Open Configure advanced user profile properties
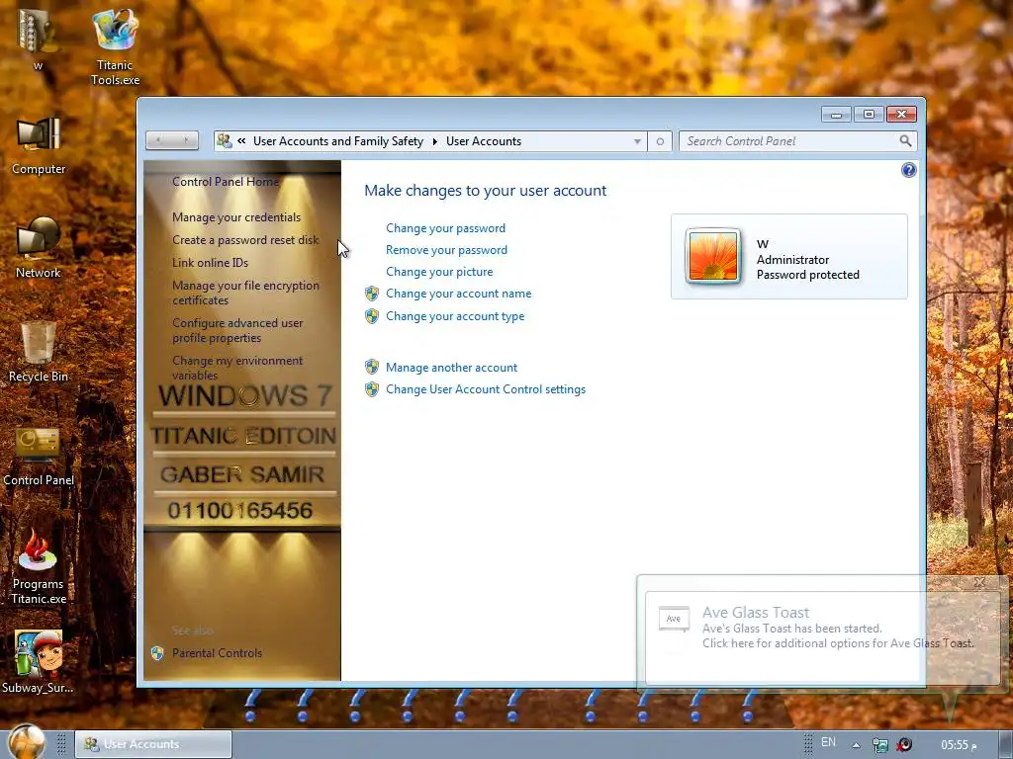 tap(237, 330)
